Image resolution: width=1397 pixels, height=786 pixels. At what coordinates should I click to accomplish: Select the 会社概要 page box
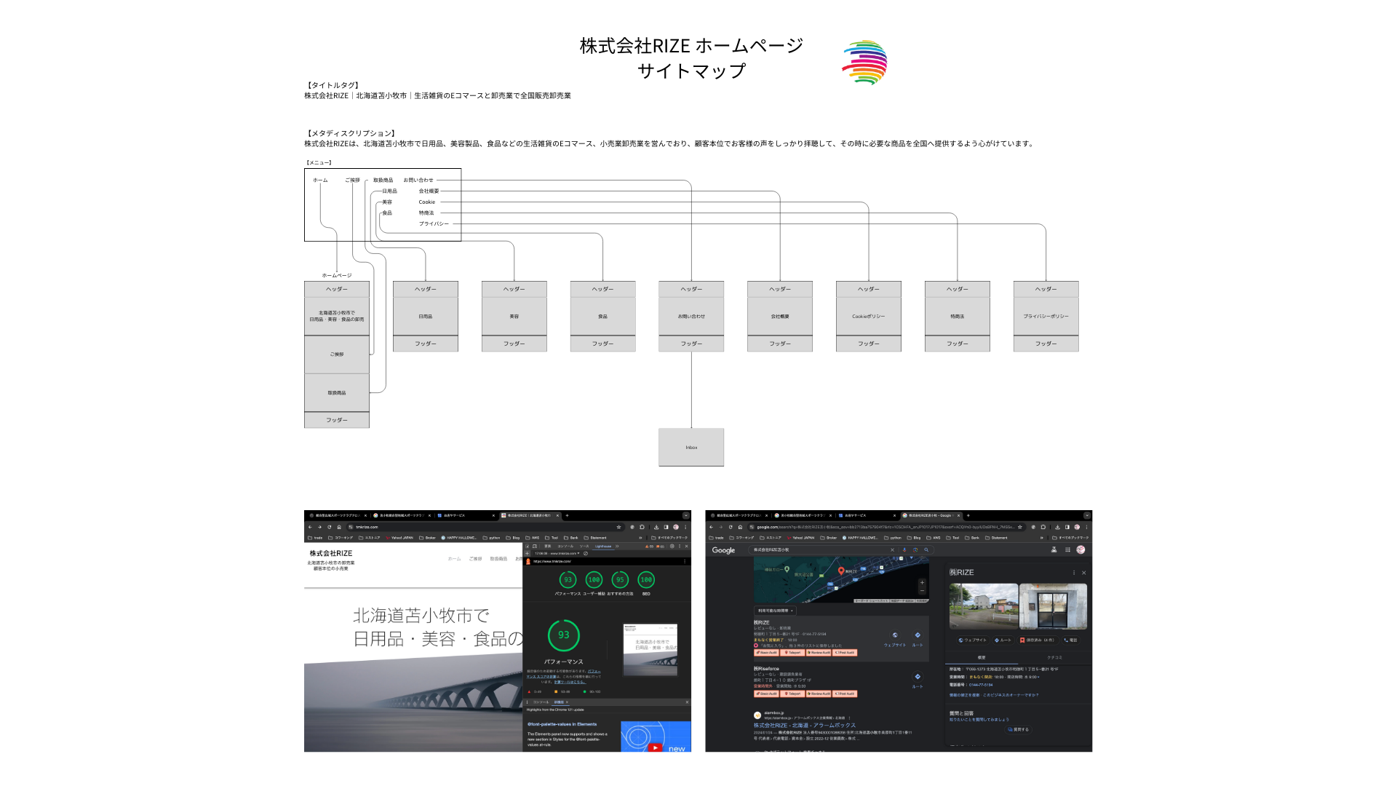tap(780, 317)
